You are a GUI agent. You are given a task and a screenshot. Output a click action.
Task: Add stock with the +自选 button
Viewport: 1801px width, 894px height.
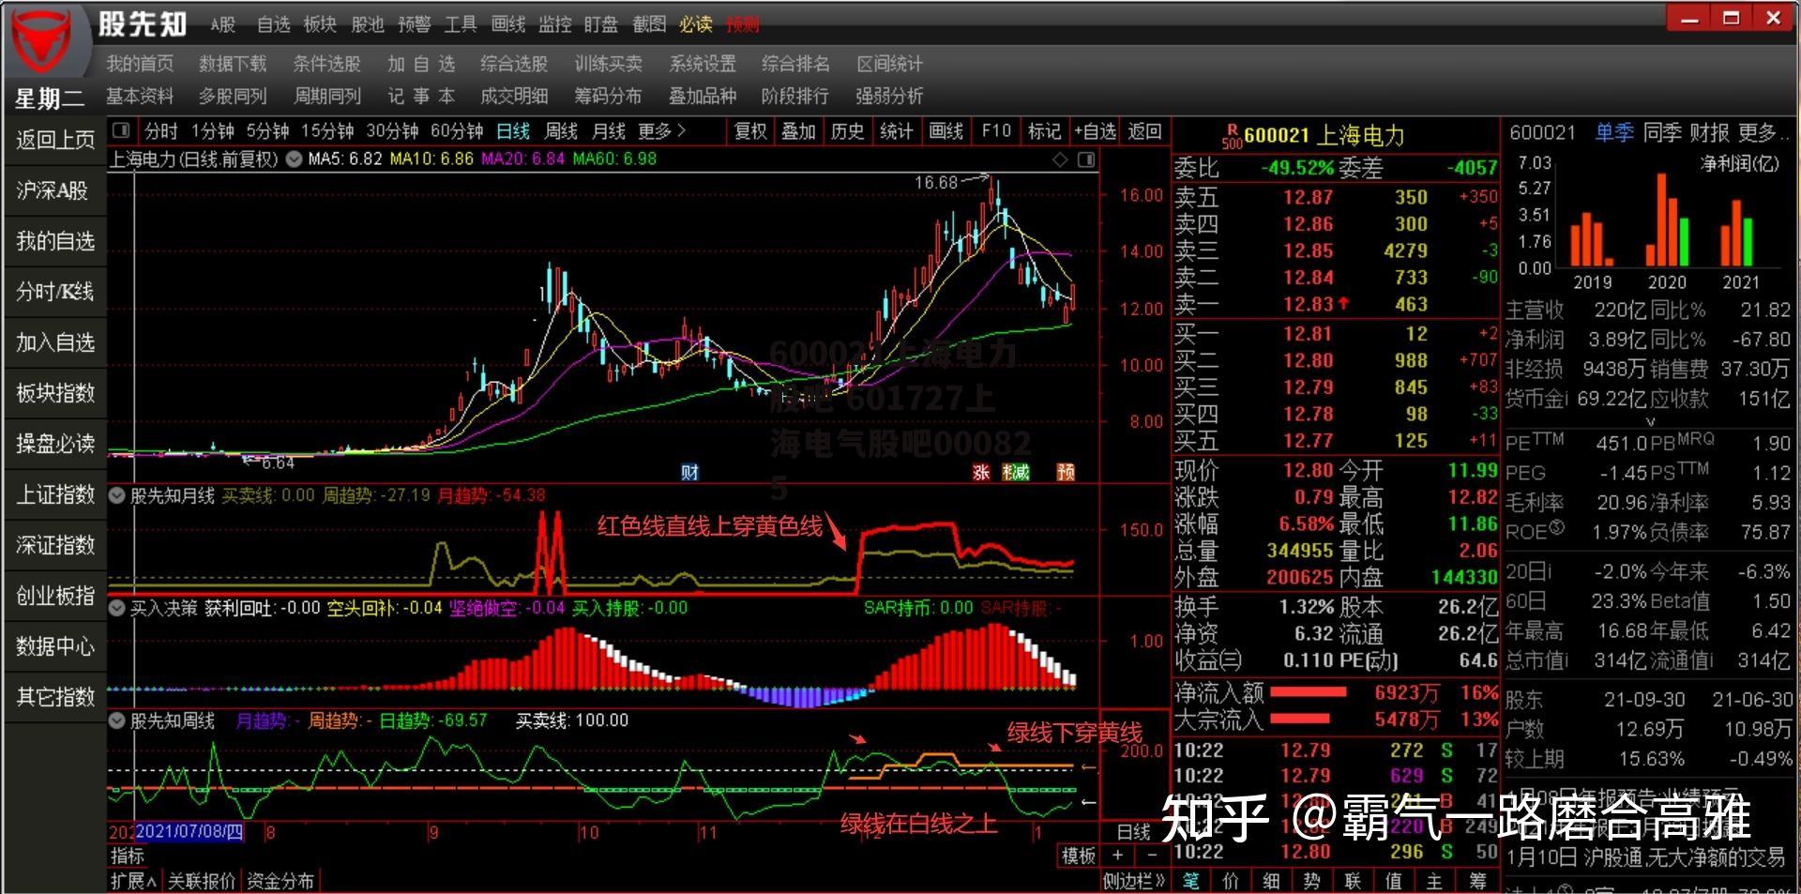tap(1095, 131)
